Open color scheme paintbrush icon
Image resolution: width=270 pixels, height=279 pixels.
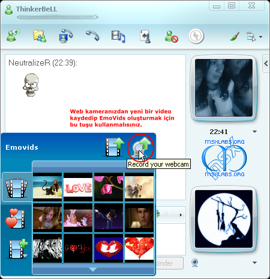click(x=235, y=37)
